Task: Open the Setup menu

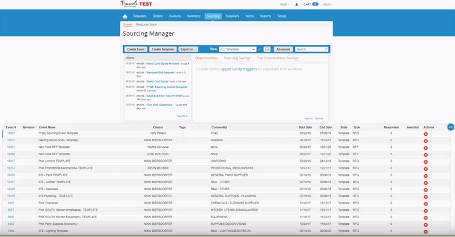Action: 281,16
